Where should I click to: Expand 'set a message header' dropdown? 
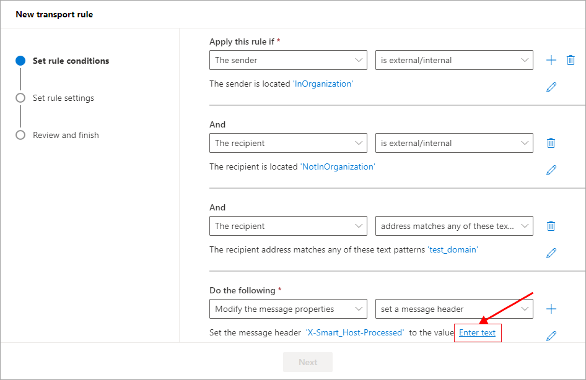[x=454, y=309]
